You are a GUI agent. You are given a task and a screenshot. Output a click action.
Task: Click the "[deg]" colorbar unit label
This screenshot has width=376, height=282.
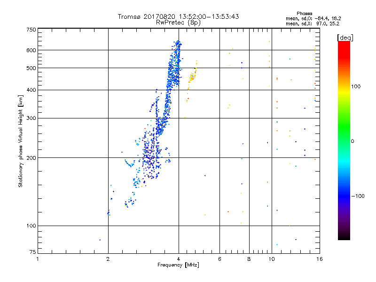pos(345,38)
